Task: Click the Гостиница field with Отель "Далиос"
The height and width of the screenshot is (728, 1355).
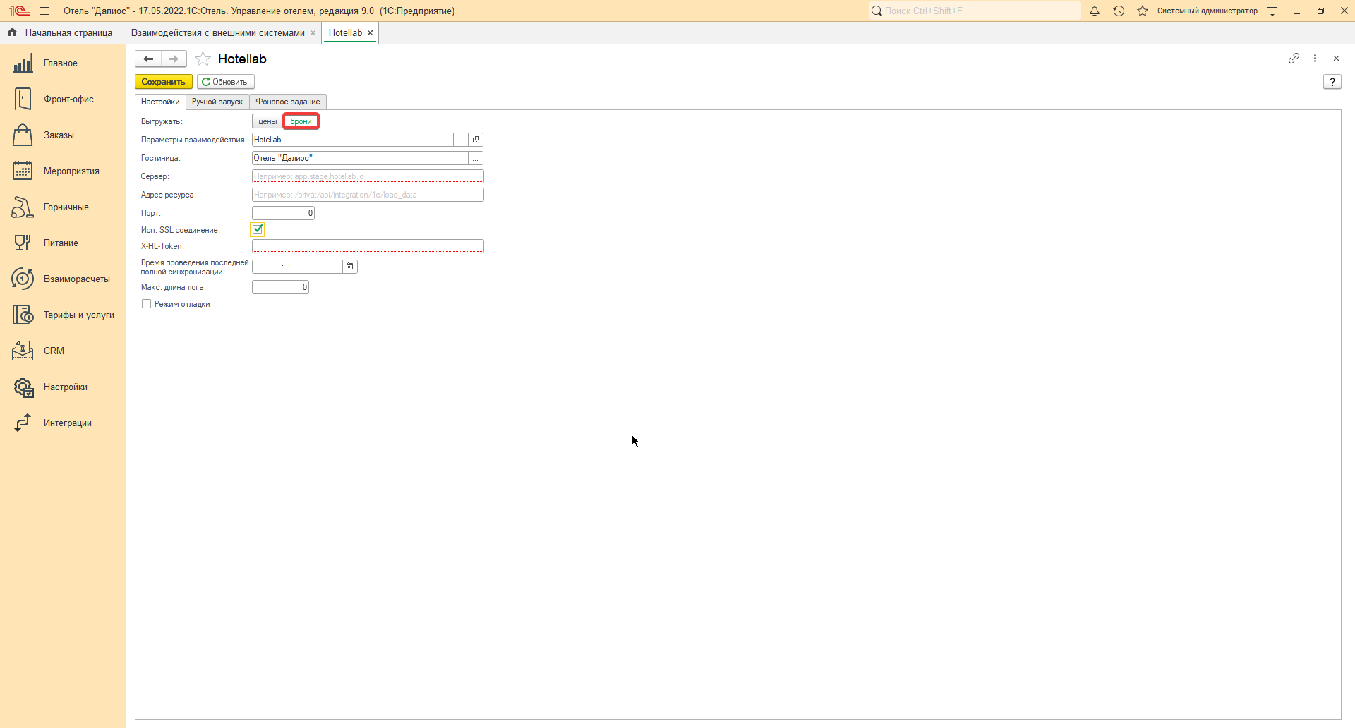Action: click(360, 158)
